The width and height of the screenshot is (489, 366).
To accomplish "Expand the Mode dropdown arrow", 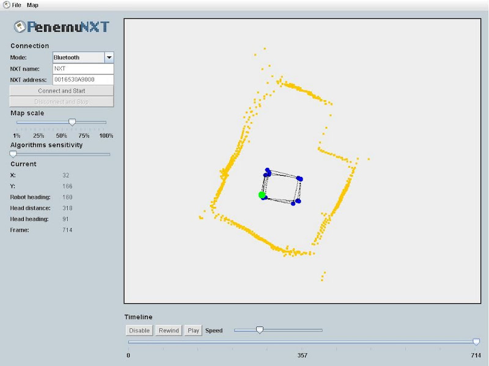I will click(109, 57).
